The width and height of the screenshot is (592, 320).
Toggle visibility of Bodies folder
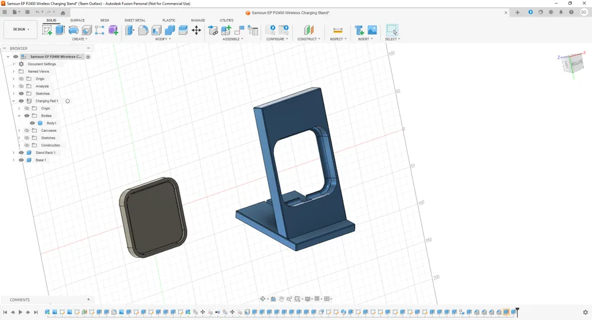27,115
